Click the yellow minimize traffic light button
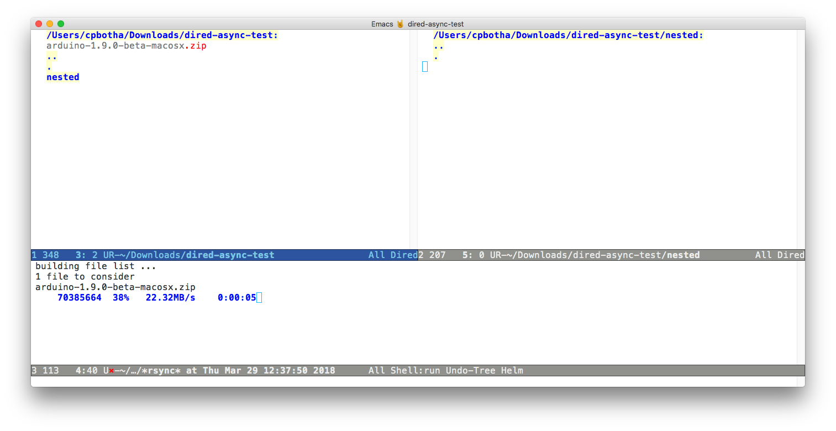Image resolution: width=836 pixels, height=431 pixels. 49,24
